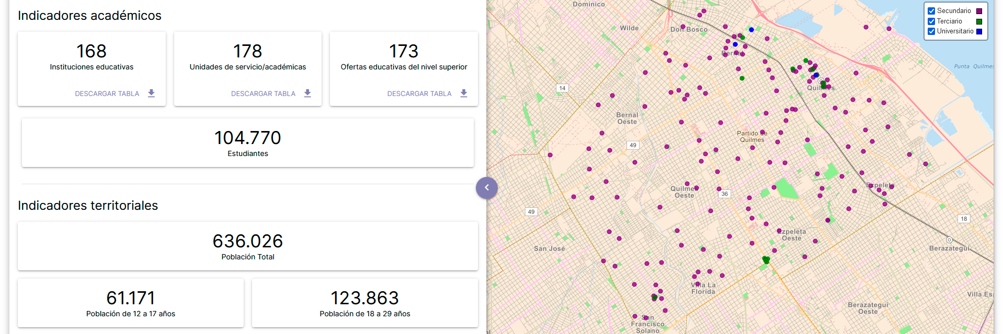The image size is (1003, 334).
Task: Open the Población de 12 a 17 años card
Action: [x=131, y=303]
